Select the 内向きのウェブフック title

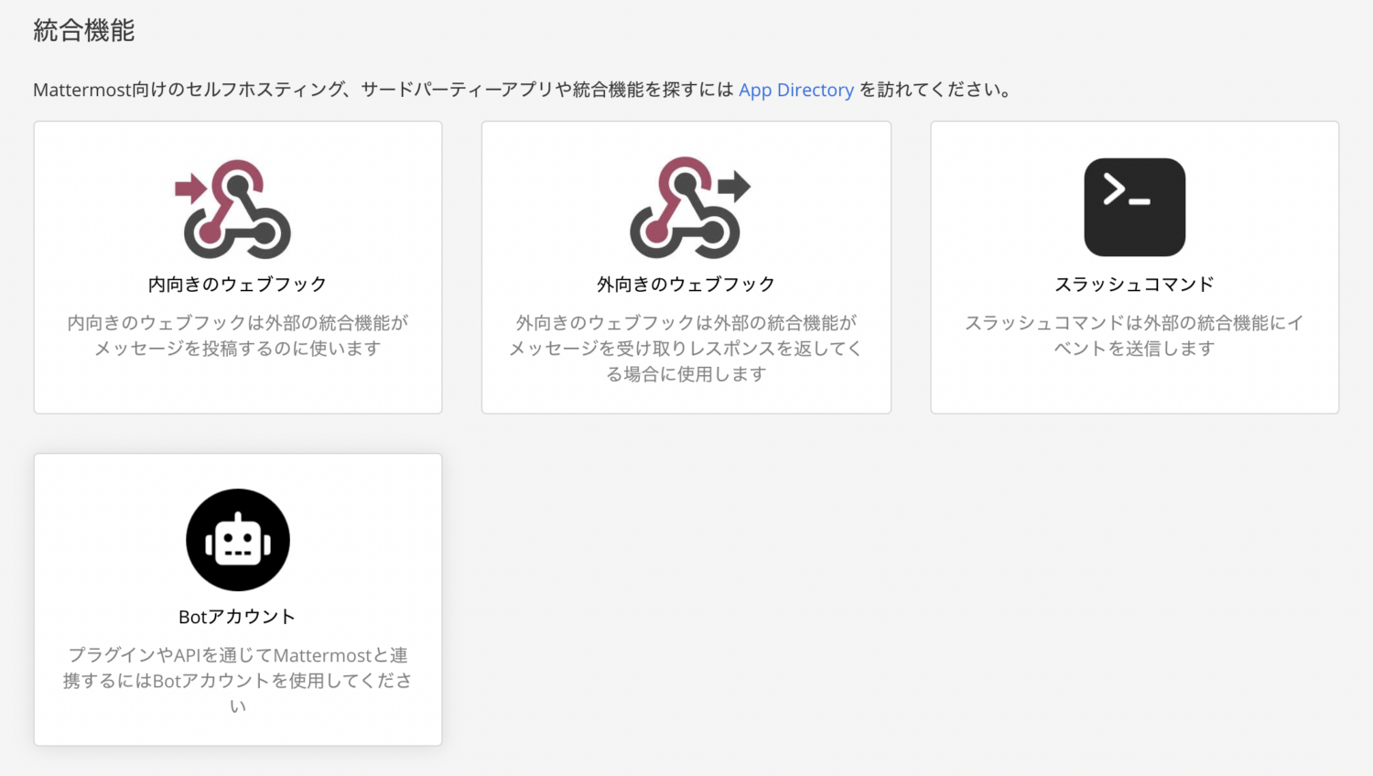click(x=237, y=285)
